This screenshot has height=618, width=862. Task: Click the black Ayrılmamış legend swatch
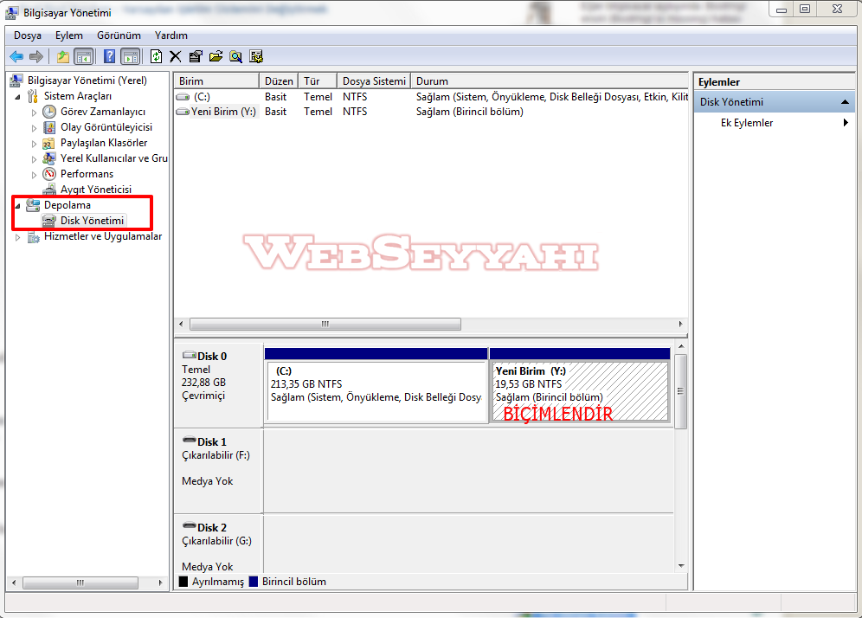pyautogui.click(x=183, y=582)
